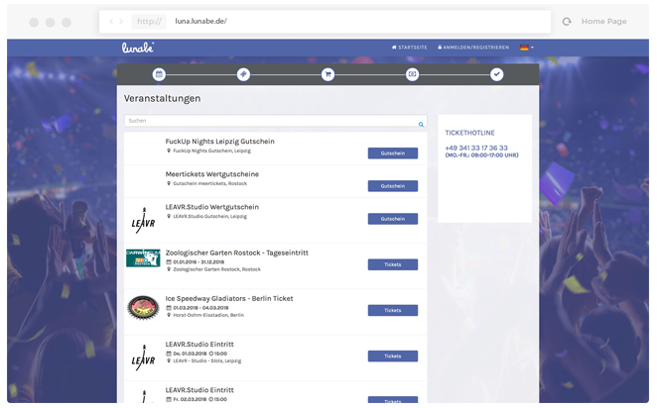
Task: Click Tickets button for Ice Speedway Gladiators
Action: pyautogui.click(x=393, y=310)
